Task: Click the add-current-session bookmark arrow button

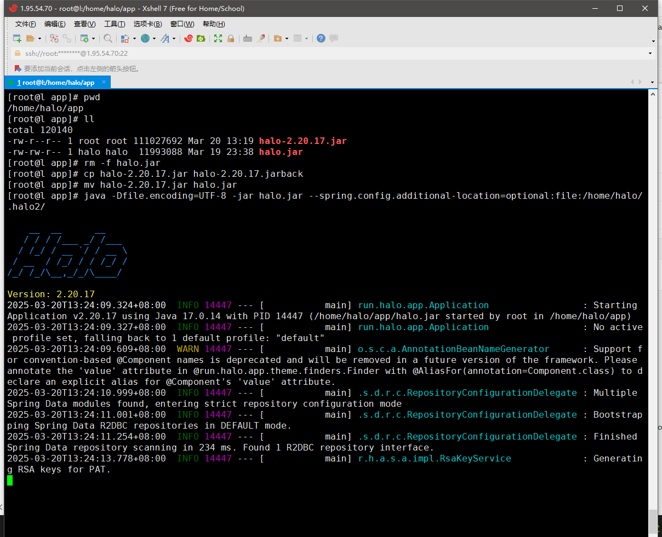Action: click(18, 69)
